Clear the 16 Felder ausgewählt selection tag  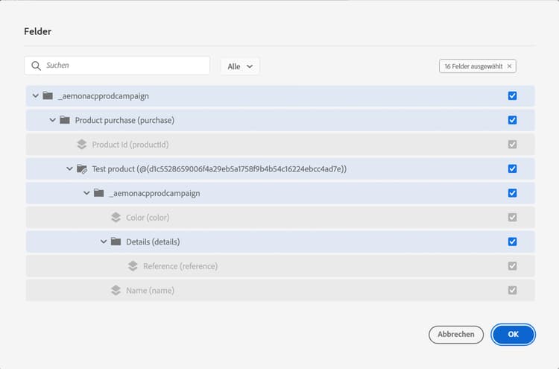(x=510, y=66)
